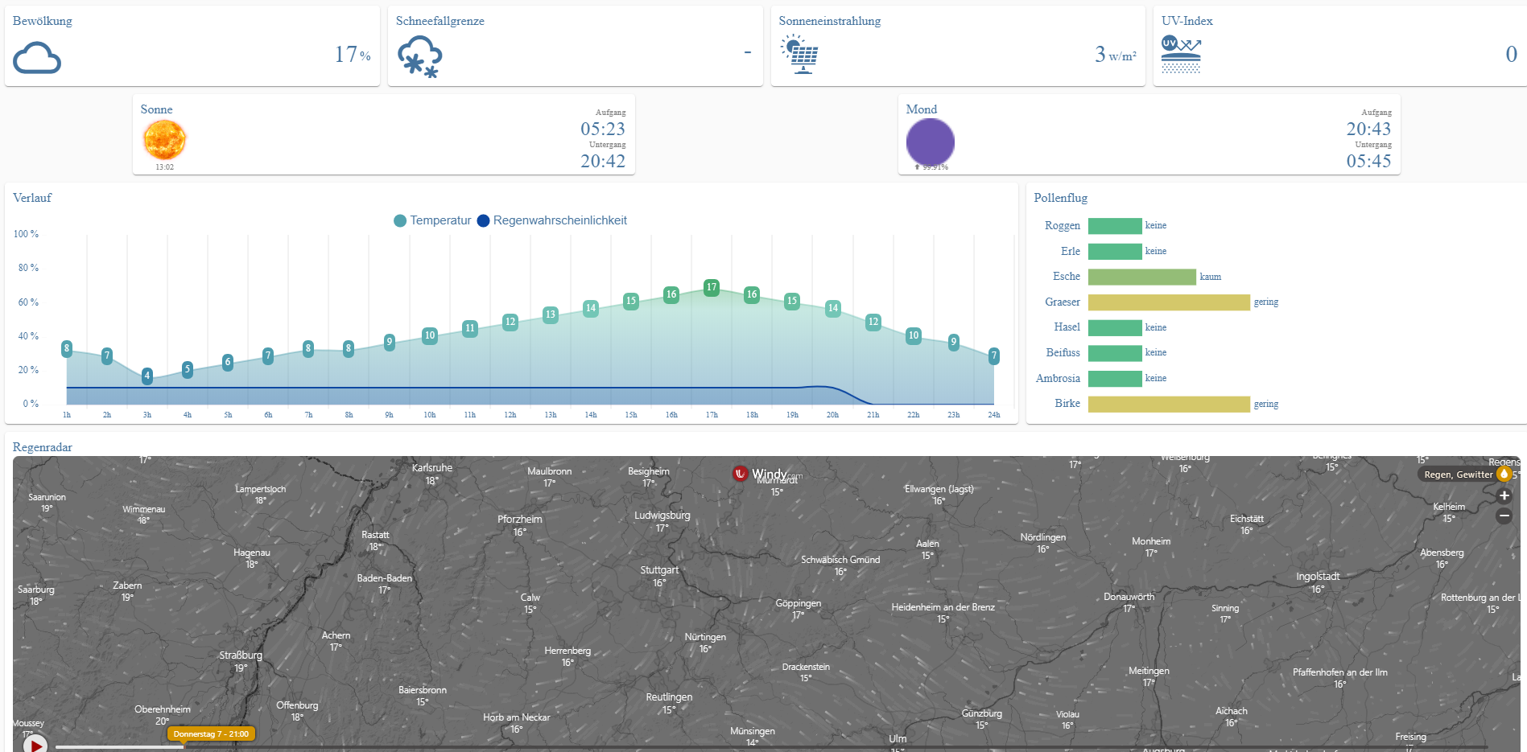Open the Regen, Gewitter layer selector
This screenshot has height=752, width=1527.
click(x=1463, y=475)
